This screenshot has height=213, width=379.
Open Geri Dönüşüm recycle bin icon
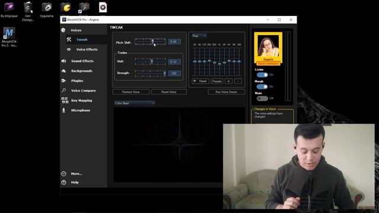pyautogui.click(x=28, y=11)
